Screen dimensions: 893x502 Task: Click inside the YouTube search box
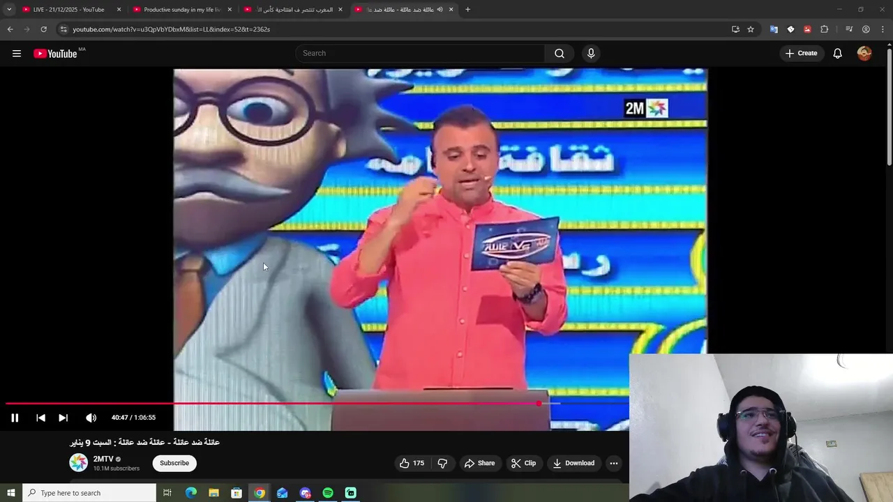(421, 53)
